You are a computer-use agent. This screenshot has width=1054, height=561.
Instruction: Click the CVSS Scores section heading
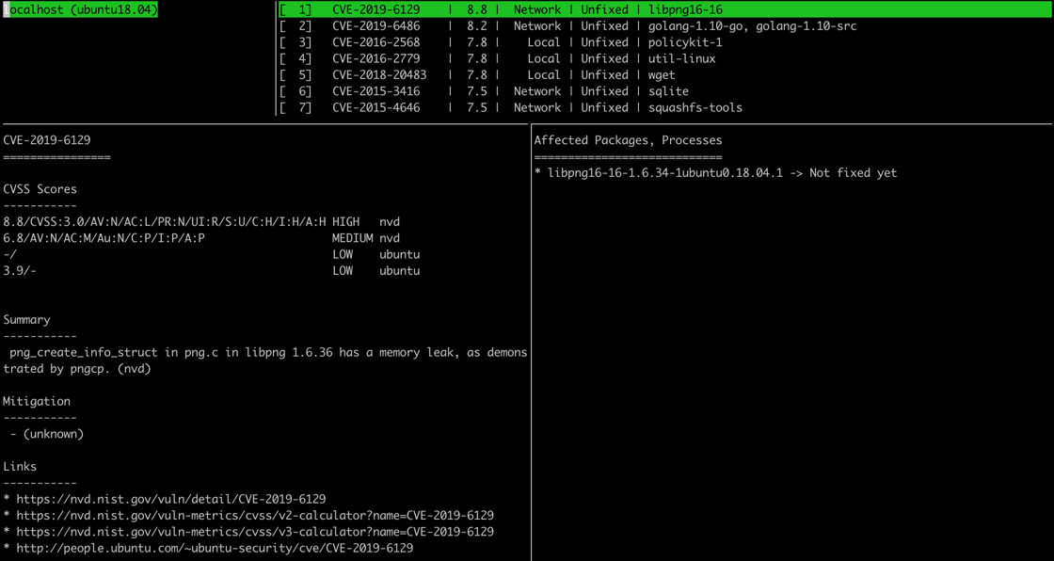(x=40, y=189)
